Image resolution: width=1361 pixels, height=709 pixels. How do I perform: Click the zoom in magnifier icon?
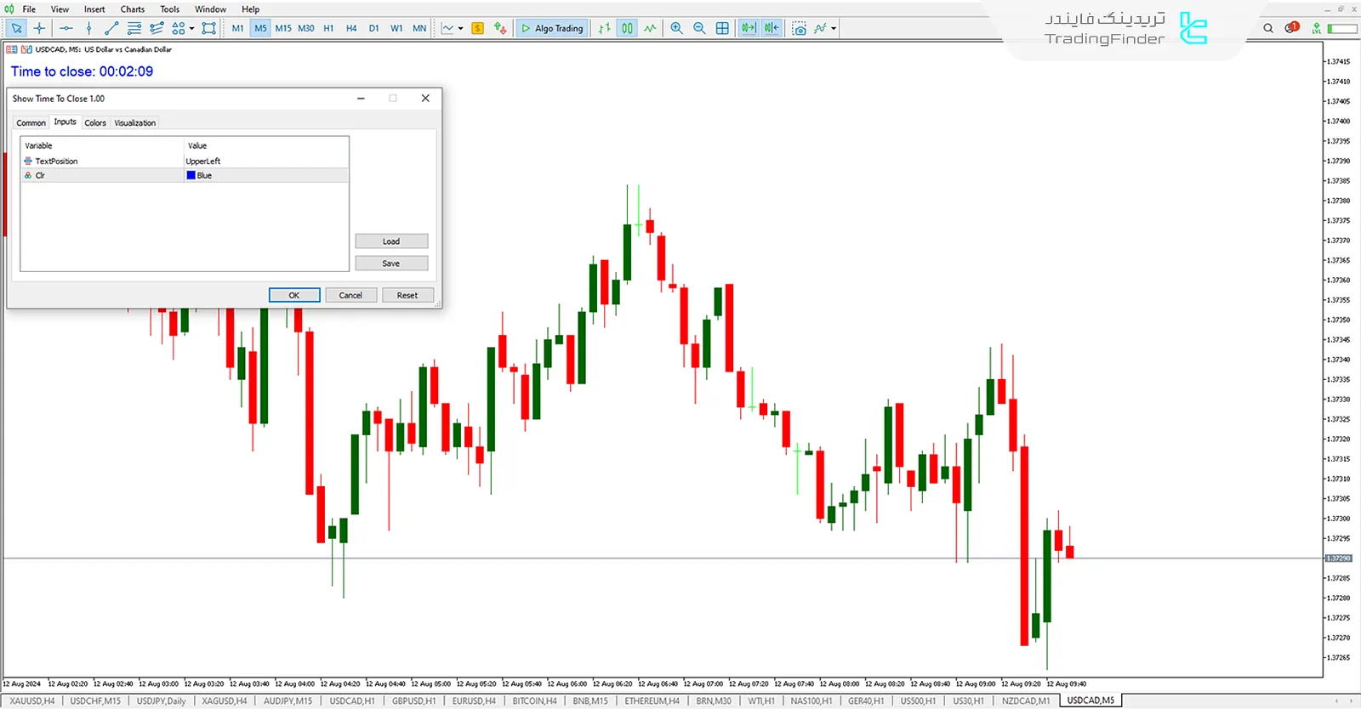click(x=676, y=28)
